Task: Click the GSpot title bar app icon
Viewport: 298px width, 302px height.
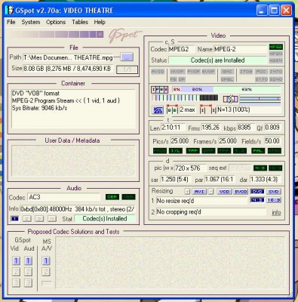Action: (10, 11)
